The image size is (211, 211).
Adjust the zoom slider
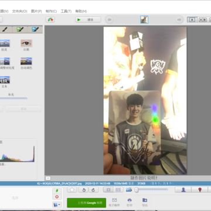(x=151, y=189)
